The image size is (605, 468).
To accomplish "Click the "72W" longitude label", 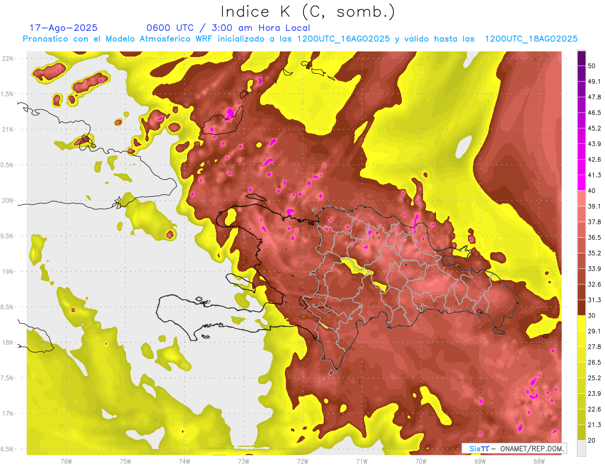I will point(302,461).
